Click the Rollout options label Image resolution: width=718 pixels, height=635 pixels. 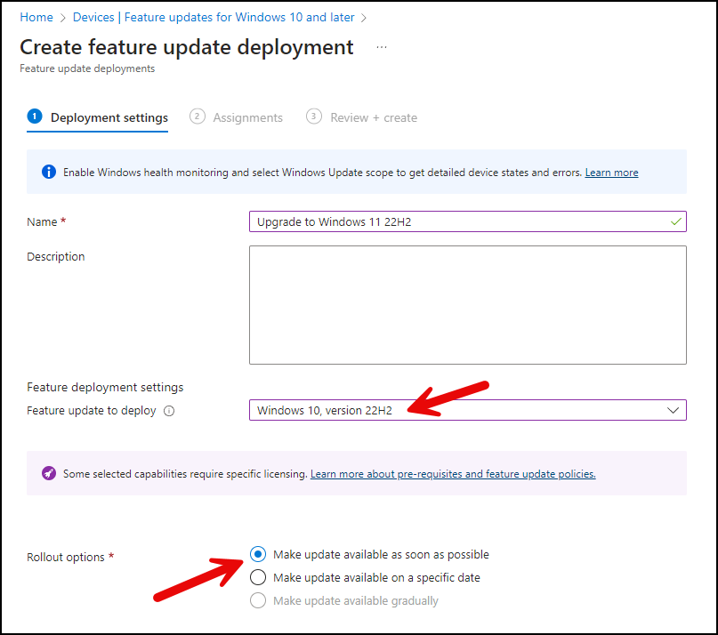(66, 557)
